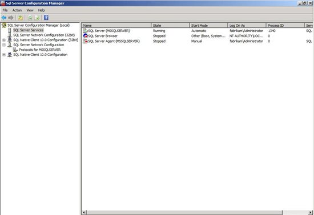Click the SQL Server (MSSQLSERVER) service icon
The width and height of the screenshot is (314, 215).
pyautogui.click(x=85, y=31)
